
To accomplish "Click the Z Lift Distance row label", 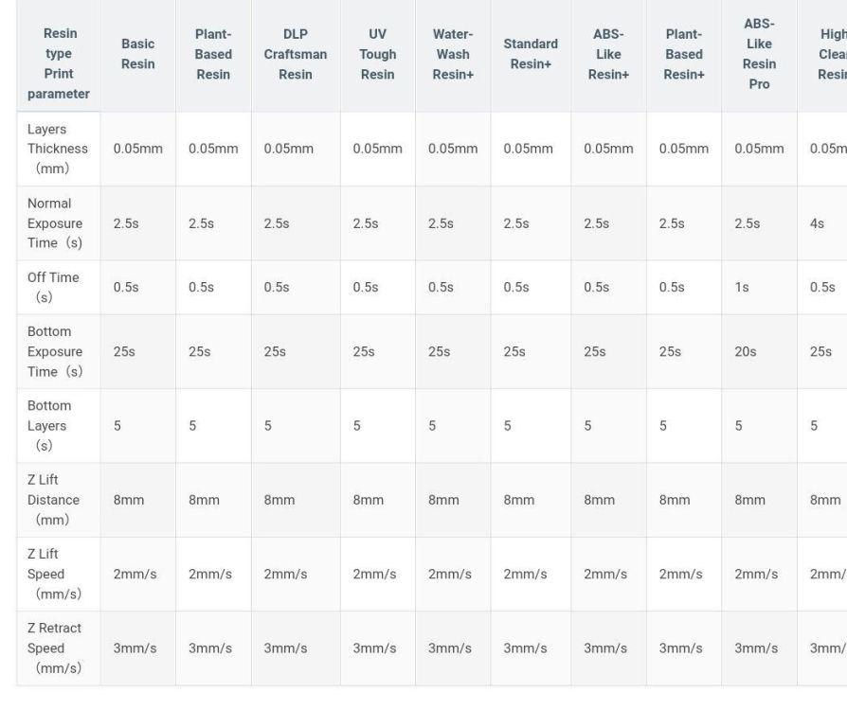I will point(59,499).
